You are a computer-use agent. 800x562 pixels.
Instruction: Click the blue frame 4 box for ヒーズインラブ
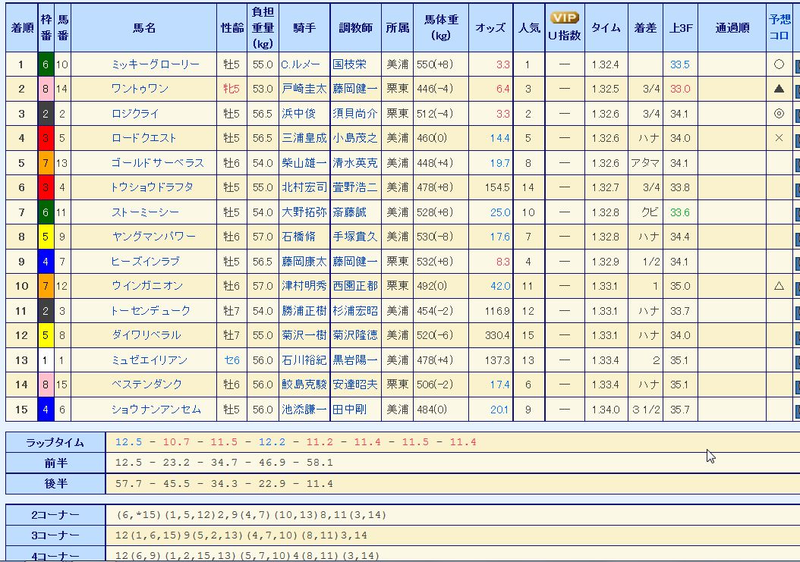pos(45,262)
